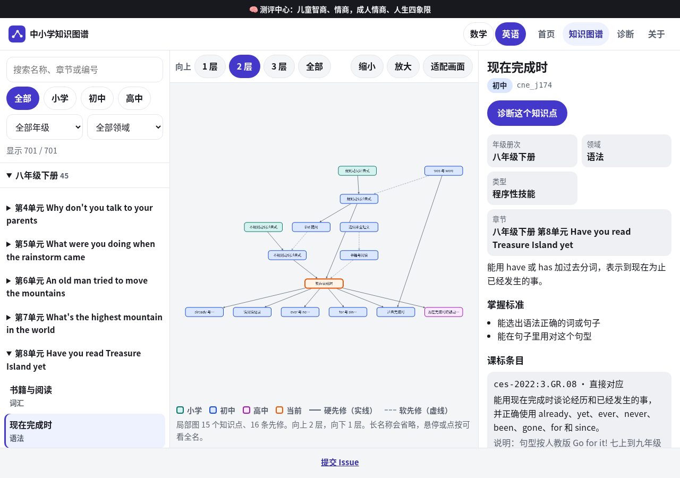This screenshot has width=680, height=478.
Task: Click the 缩小 zoom-out button
Action: 367,66
